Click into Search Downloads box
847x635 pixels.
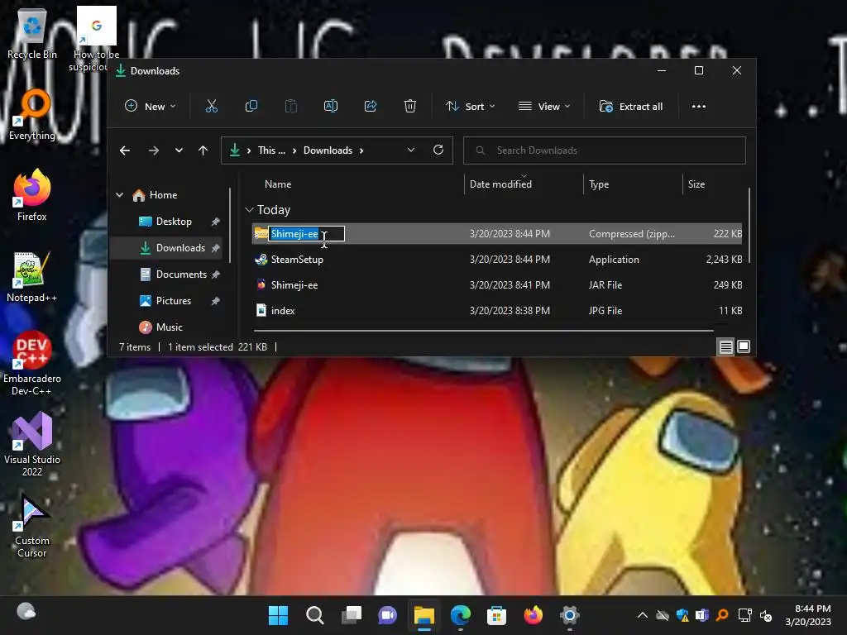(x=605, y=150)
